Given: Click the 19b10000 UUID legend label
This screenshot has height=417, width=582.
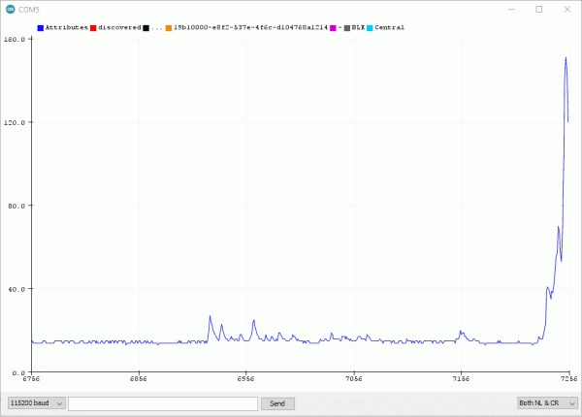Looking at the screenshot, I should (x=250, y=27).
